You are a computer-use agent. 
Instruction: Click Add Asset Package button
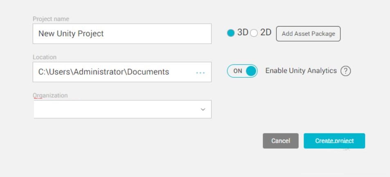point(308,34)
